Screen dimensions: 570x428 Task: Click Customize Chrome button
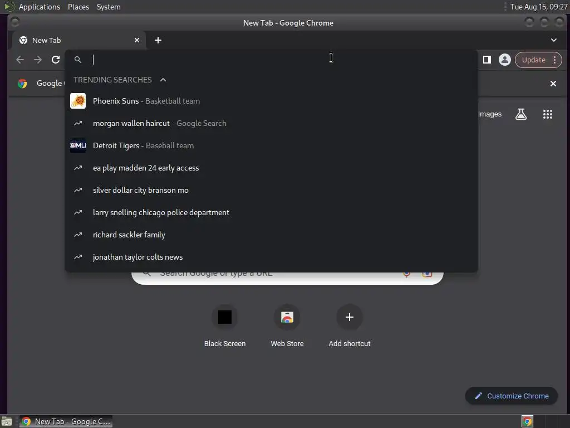[x=512, y=396]
